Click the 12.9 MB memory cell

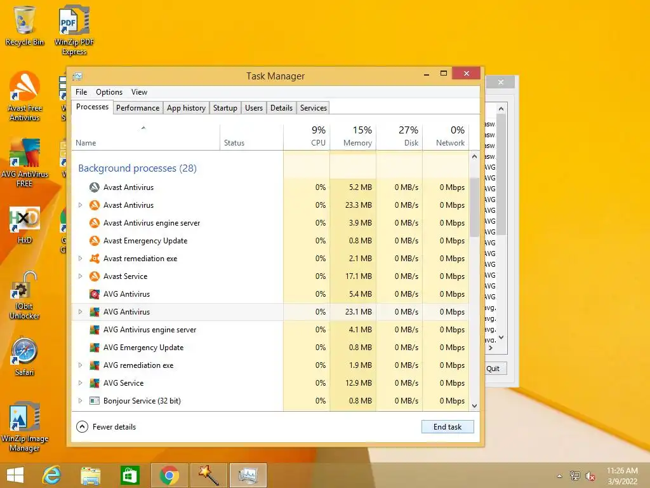[x=353, y=383]
